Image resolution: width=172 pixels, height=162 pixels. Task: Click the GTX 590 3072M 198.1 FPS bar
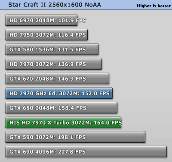point(75,137)
